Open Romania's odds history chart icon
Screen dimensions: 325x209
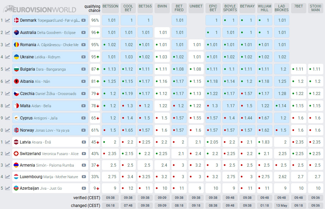click(7, 45)
